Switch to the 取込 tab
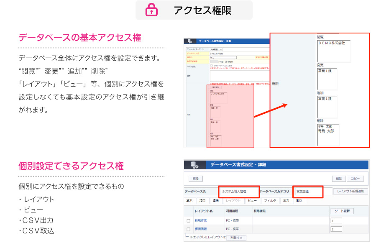The height and width of the screenshot is (243, 389). [x=299, y=201]
